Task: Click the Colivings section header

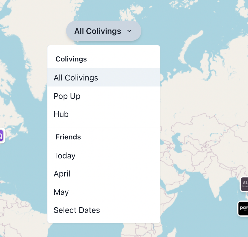Action: (x=71, y=59)
